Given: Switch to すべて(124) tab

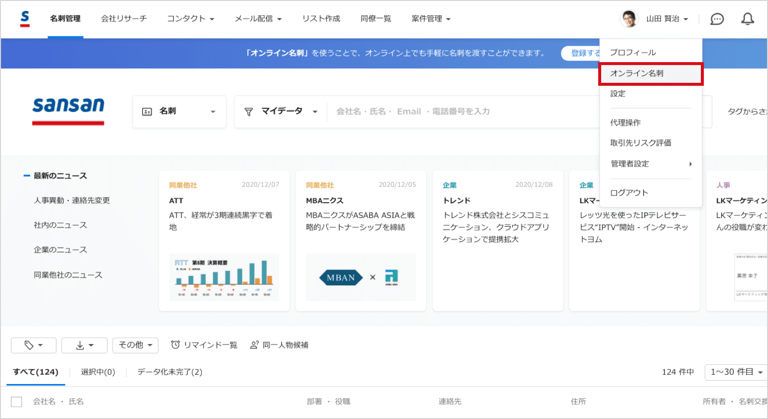Looking at the screenshot, I should pyautogui.click(x=36, y=372).
